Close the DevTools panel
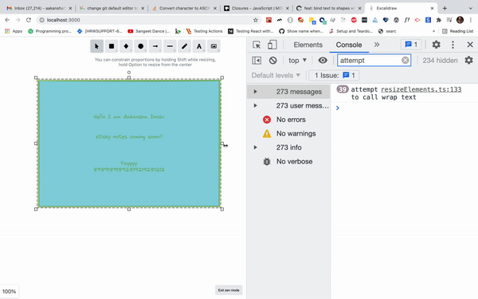This screenshot has width=478, height=299. click(470, 45)
